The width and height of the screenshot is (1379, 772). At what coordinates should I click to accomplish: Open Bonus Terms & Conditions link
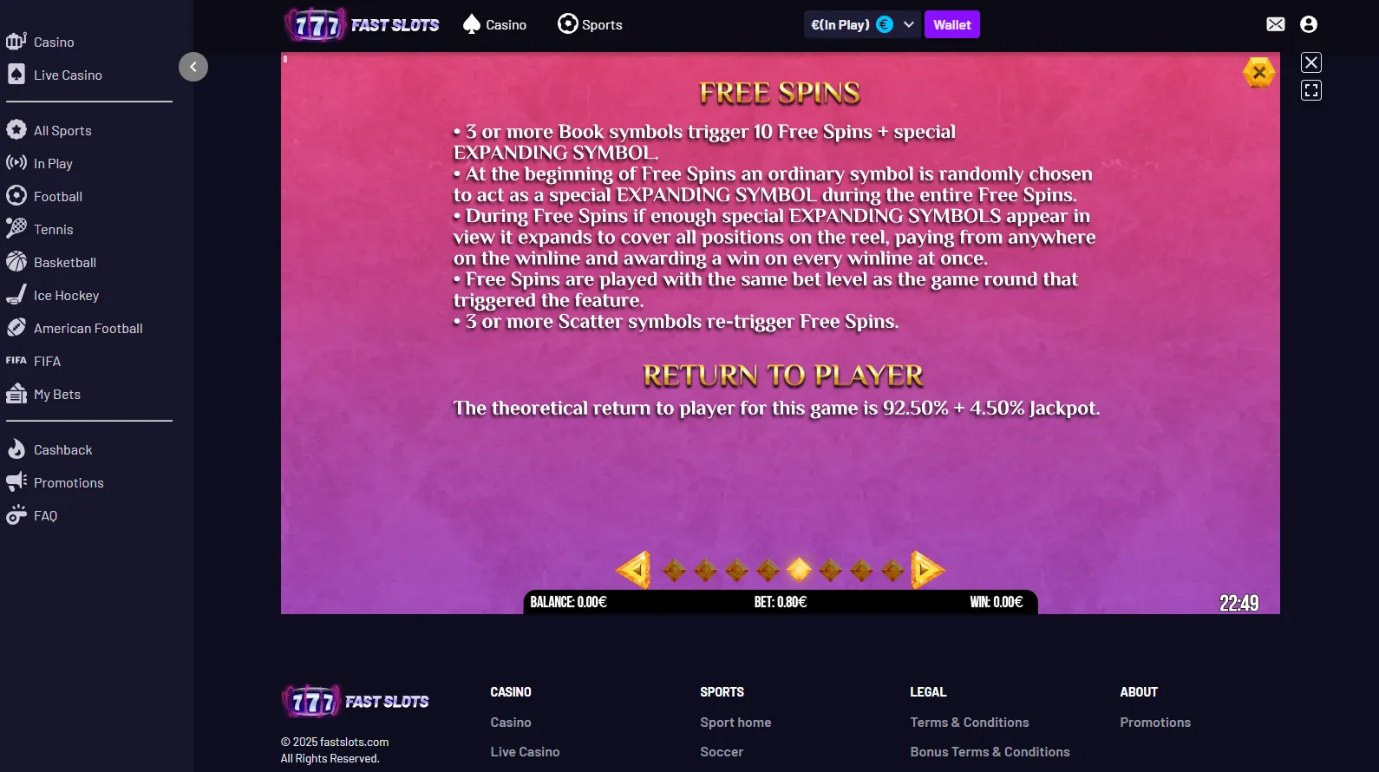[x=990, y=752]
